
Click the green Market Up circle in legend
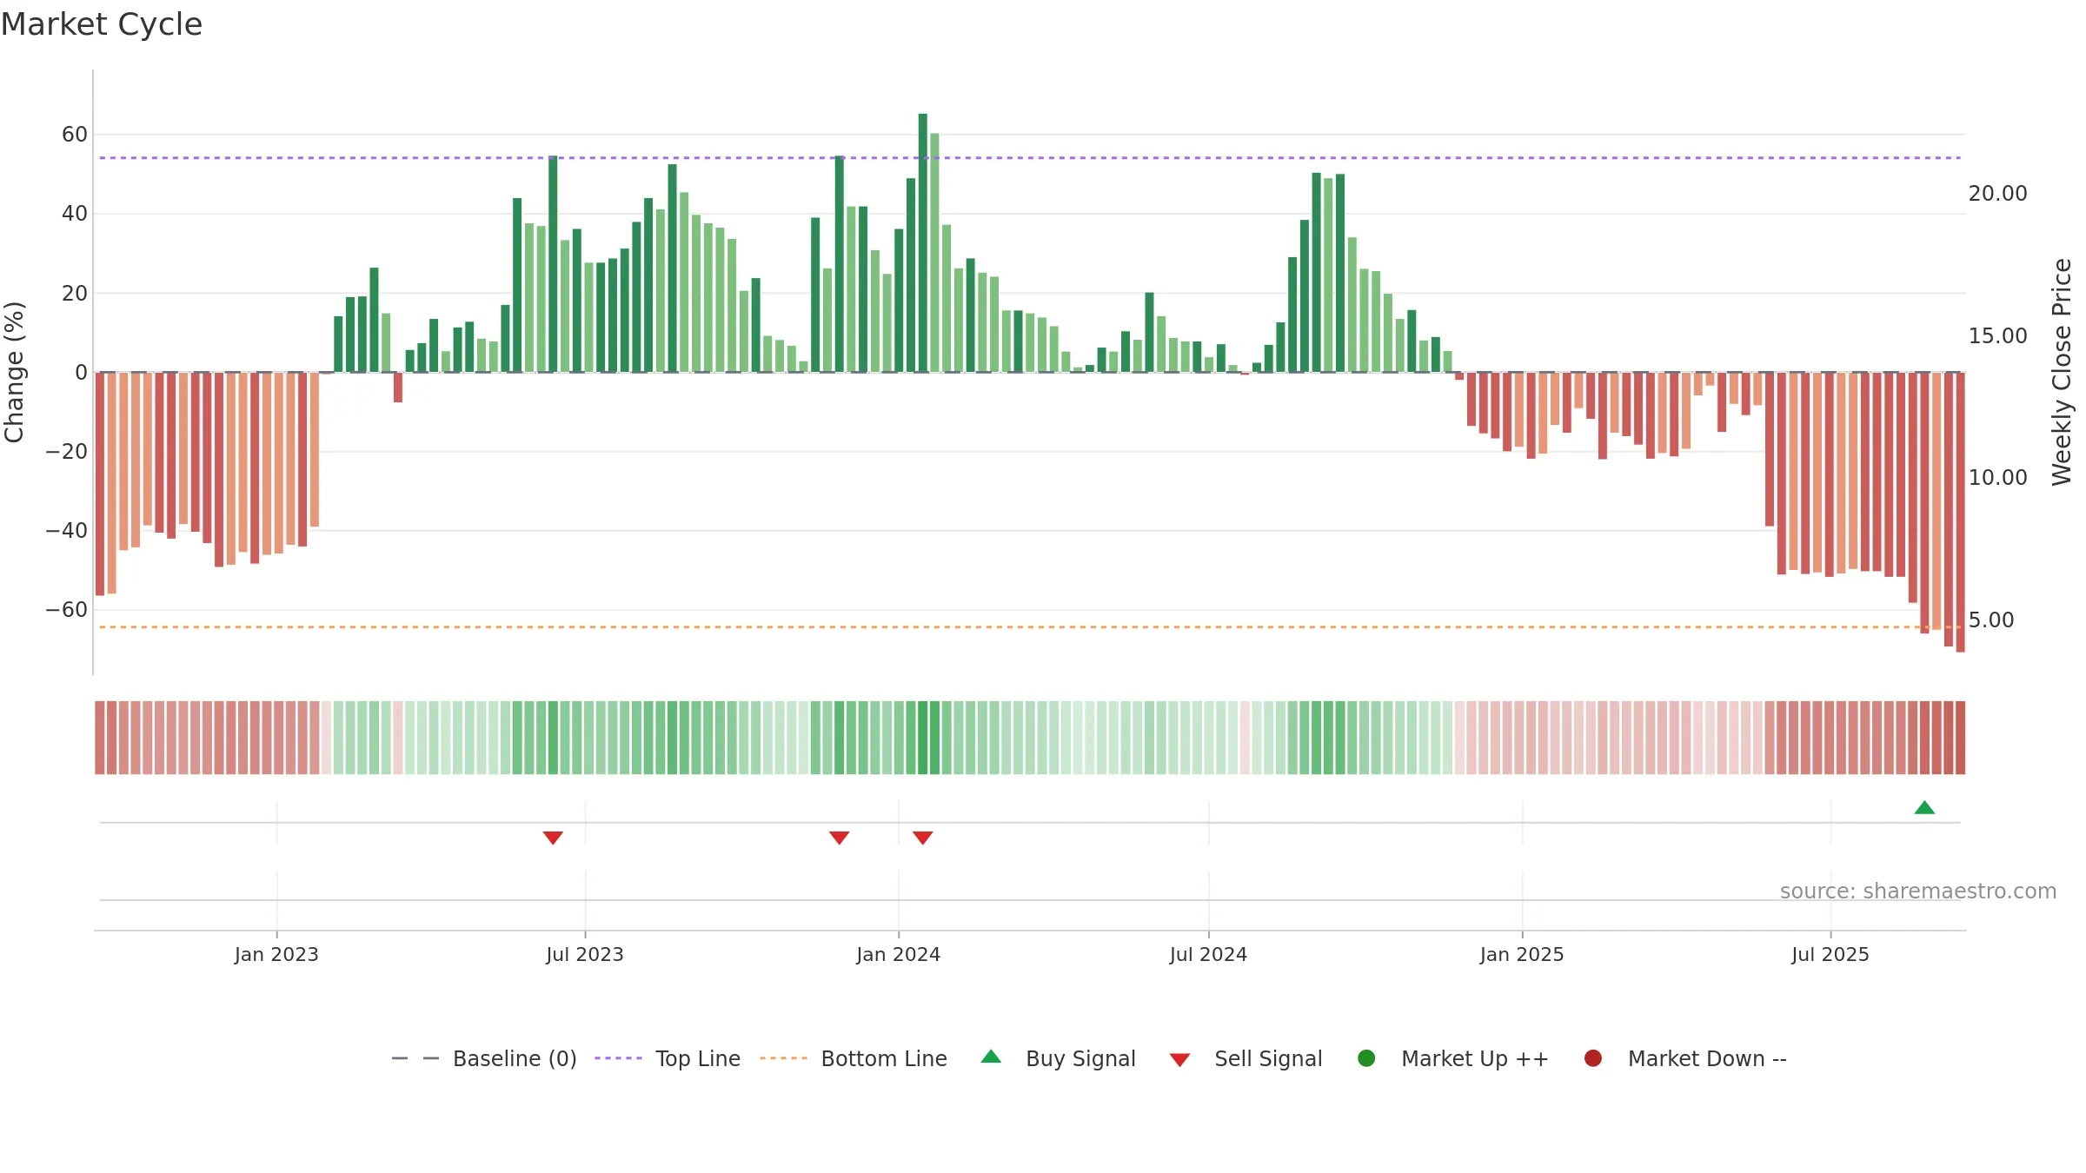(1366, 1058)
